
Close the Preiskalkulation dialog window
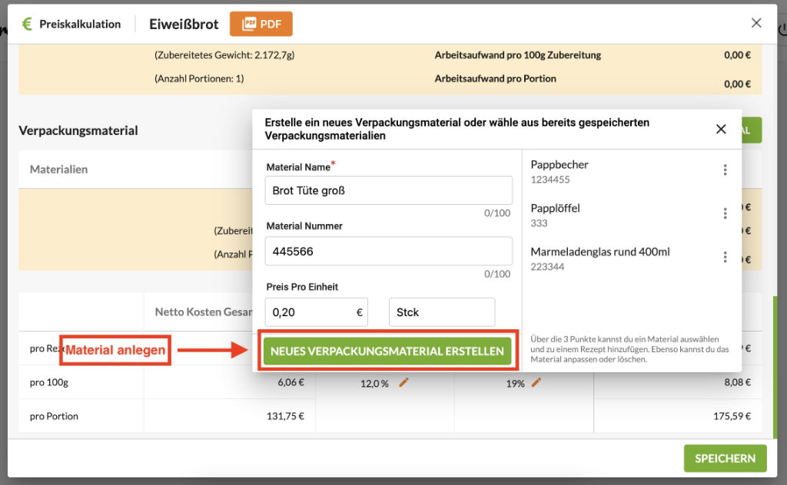pos(756,23)
